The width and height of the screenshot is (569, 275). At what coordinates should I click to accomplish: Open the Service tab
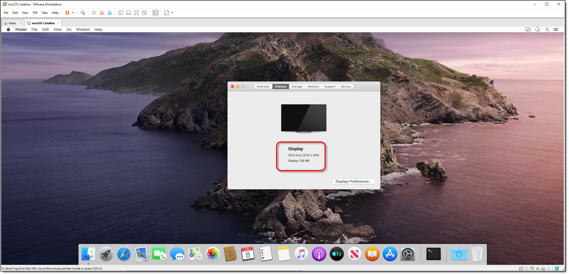[346, 86]
